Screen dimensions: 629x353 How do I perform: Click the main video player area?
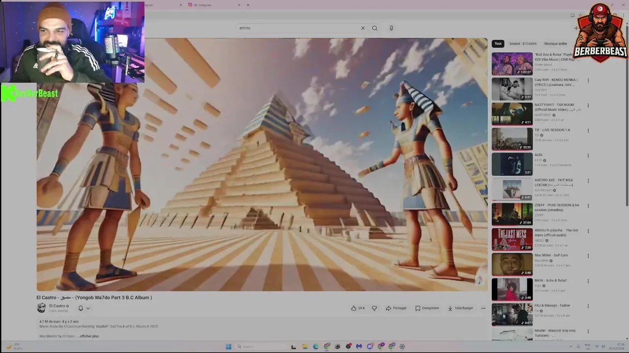[x=262, y=165]
